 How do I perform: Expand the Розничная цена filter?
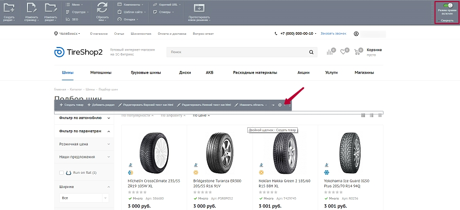pos(84,144)
